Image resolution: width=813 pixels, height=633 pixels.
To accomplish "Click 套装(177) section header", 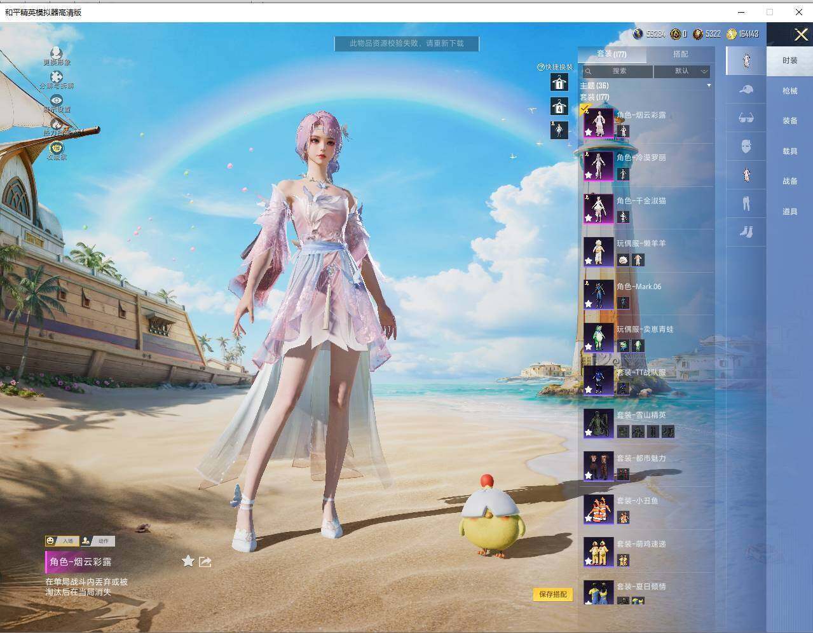I will click(595, 97).
